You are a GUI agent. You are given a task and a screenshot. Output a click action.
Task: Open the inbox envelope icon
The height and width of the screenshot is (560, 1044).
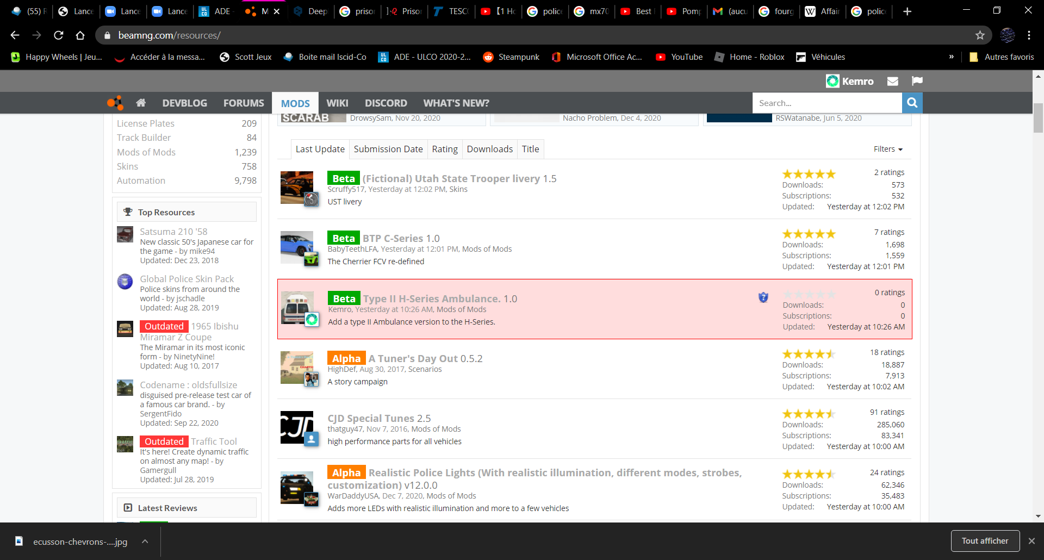point(893,81)
